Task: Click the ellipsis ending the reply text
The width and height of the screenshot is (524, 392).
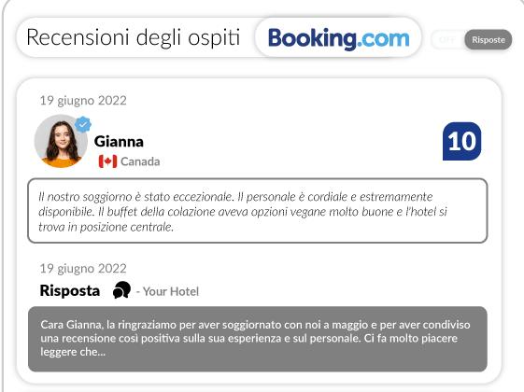Action: [x=101, y=352]
